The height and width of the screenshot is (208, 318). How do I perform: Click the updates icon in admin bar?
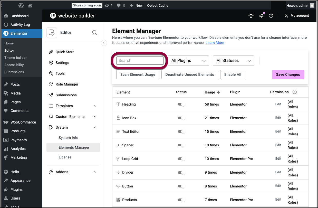click(x=107, y=5)
